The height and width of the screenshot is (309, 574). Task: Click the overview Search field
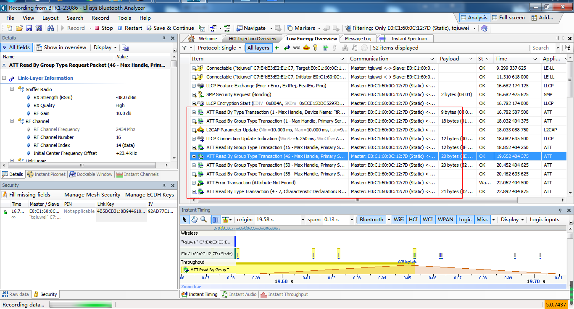pos(543,48)
